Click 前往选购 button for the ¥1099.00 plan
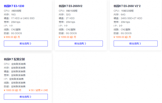Image resolution: width=162 pixels, height=103 pixels. click(81, 44)
